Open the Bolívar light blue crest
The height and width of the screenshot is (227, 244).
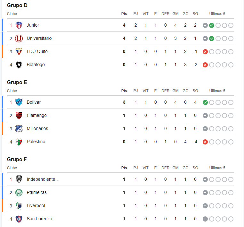[x=19, y=102]
